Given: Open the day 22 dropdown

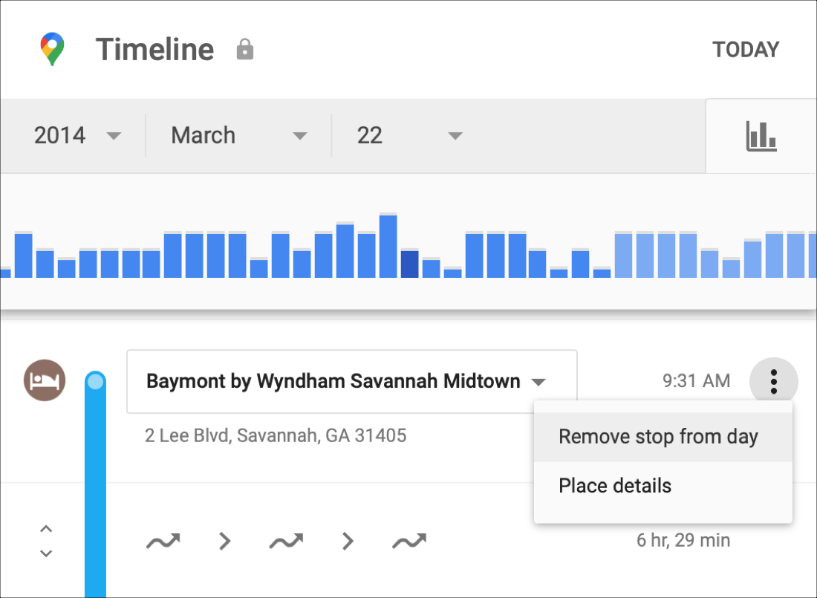Looking at the screenshot, I should pos(409,135).
